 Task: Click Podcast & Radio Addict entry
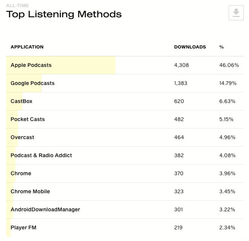(41, 155)
